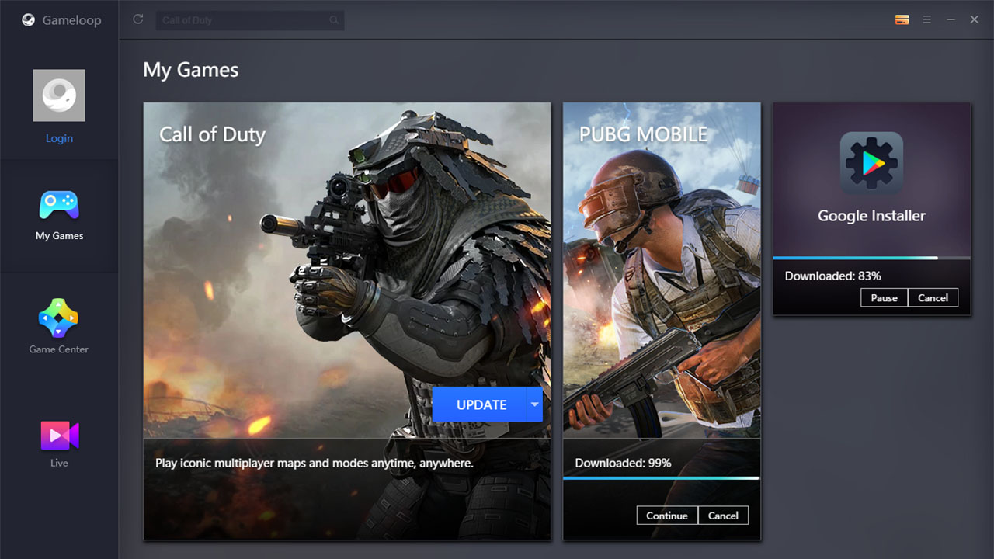This screenshot has height=559, width=994.
Task: Cancel the Google Installer download
Action: point(933,297)
